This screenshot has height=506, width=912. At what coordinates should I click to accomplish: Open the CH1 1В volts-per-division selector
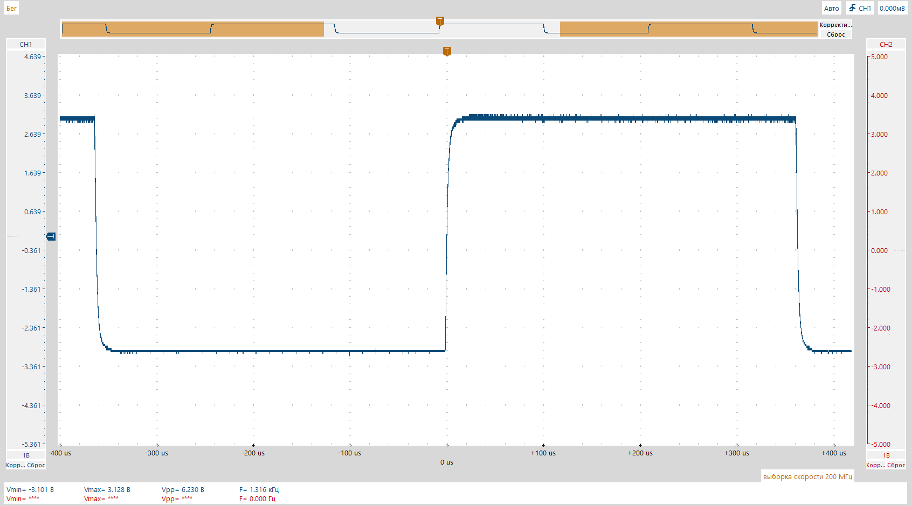pyautogui.click(x=25, y=455)
